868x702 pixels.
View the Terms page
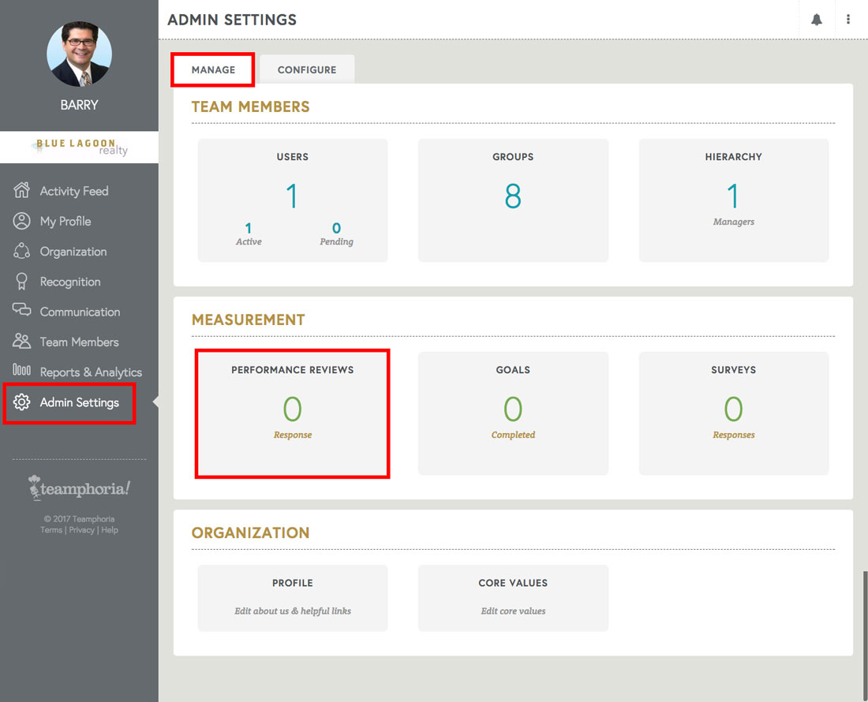tap(51, 529)
